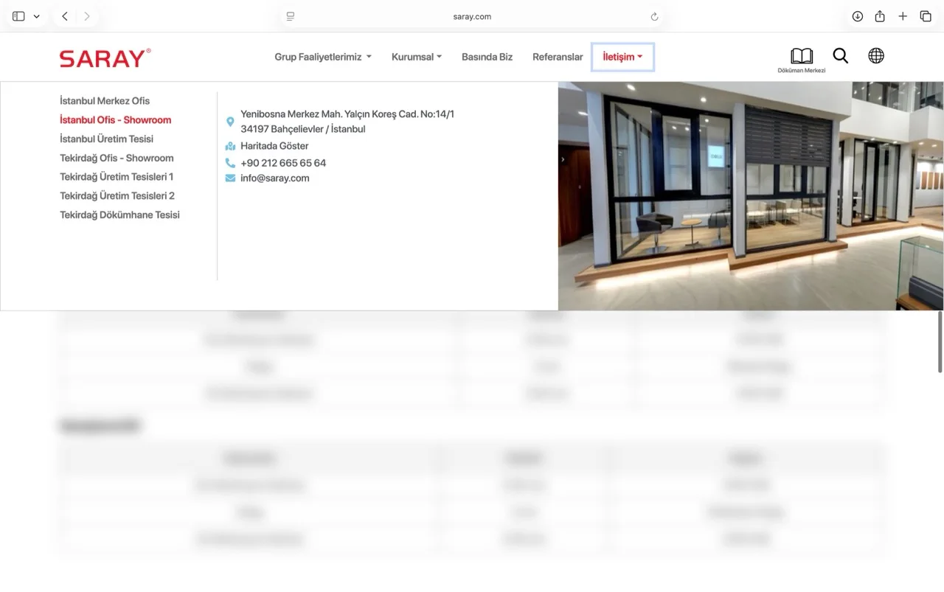Click the search magnifier icon
The height and width of the screenshot is (592, 944).
(x=841, y=56)
